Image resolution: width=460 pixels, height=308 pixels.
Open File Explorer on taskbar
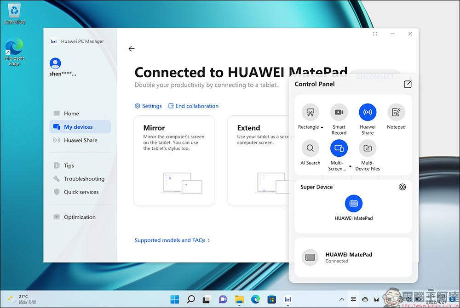click(239, 299)
